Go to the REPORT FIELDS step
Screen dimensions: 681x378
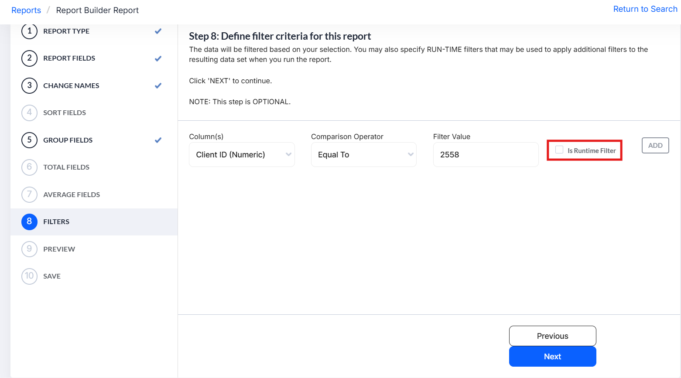69,58
